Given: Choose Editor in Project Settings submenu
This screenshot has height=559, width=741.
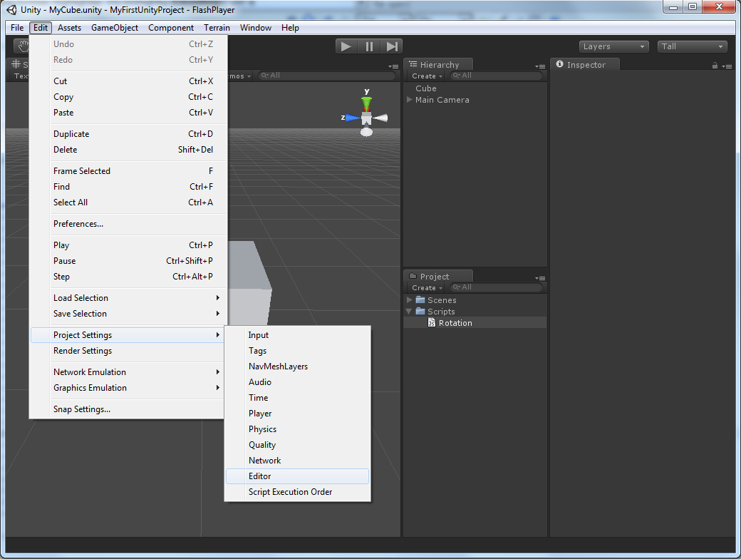Looking at the screenshot, I should [297, 476].
